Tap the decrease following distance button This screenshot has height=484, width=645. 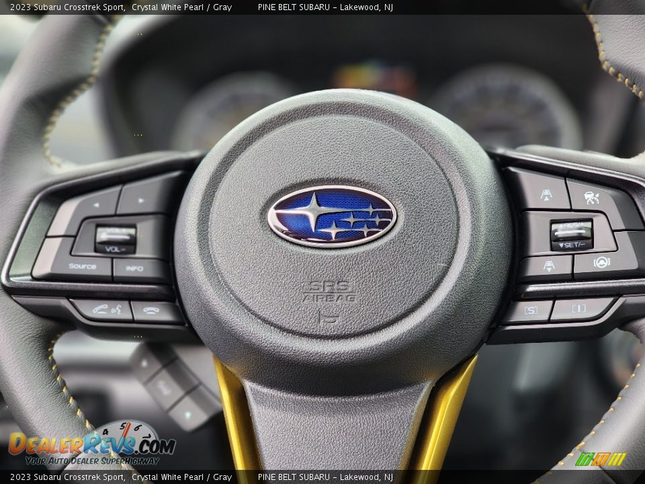[546, 266]
